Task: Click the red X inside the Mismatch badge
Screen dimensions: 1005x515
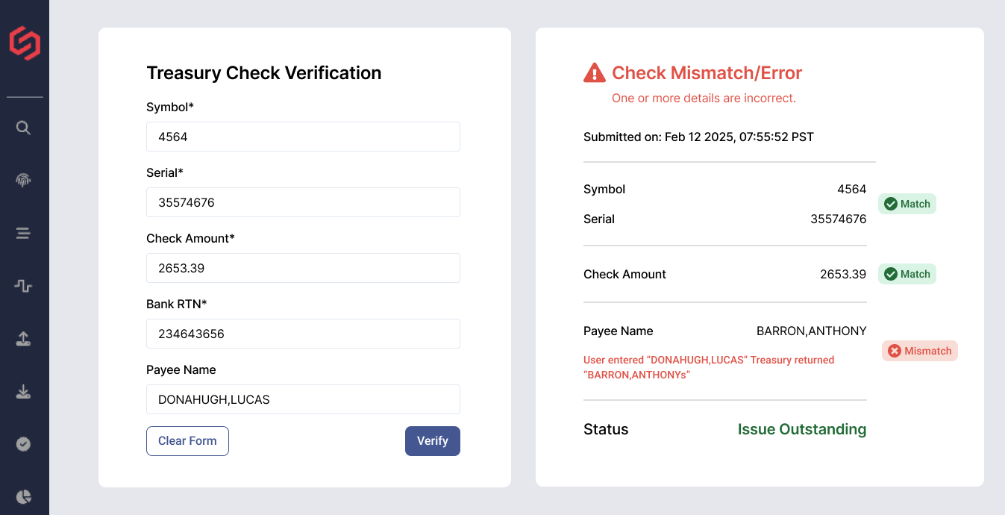Action: [896, 351]
